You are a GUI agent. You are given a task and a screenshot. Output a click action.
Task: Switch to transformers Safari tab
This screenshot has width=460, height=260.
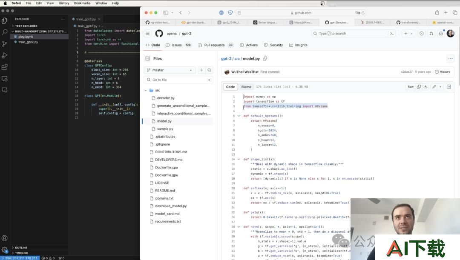408,22
